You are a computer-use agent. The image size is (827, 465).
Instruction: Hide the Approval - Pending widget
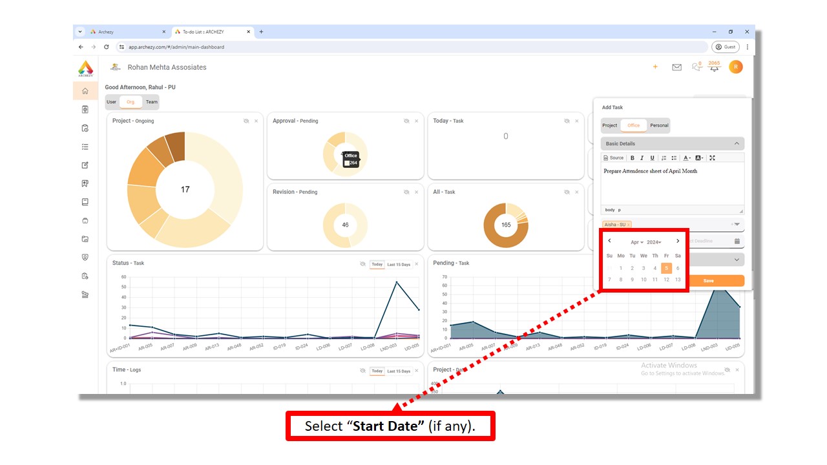[x=406, y=121]
